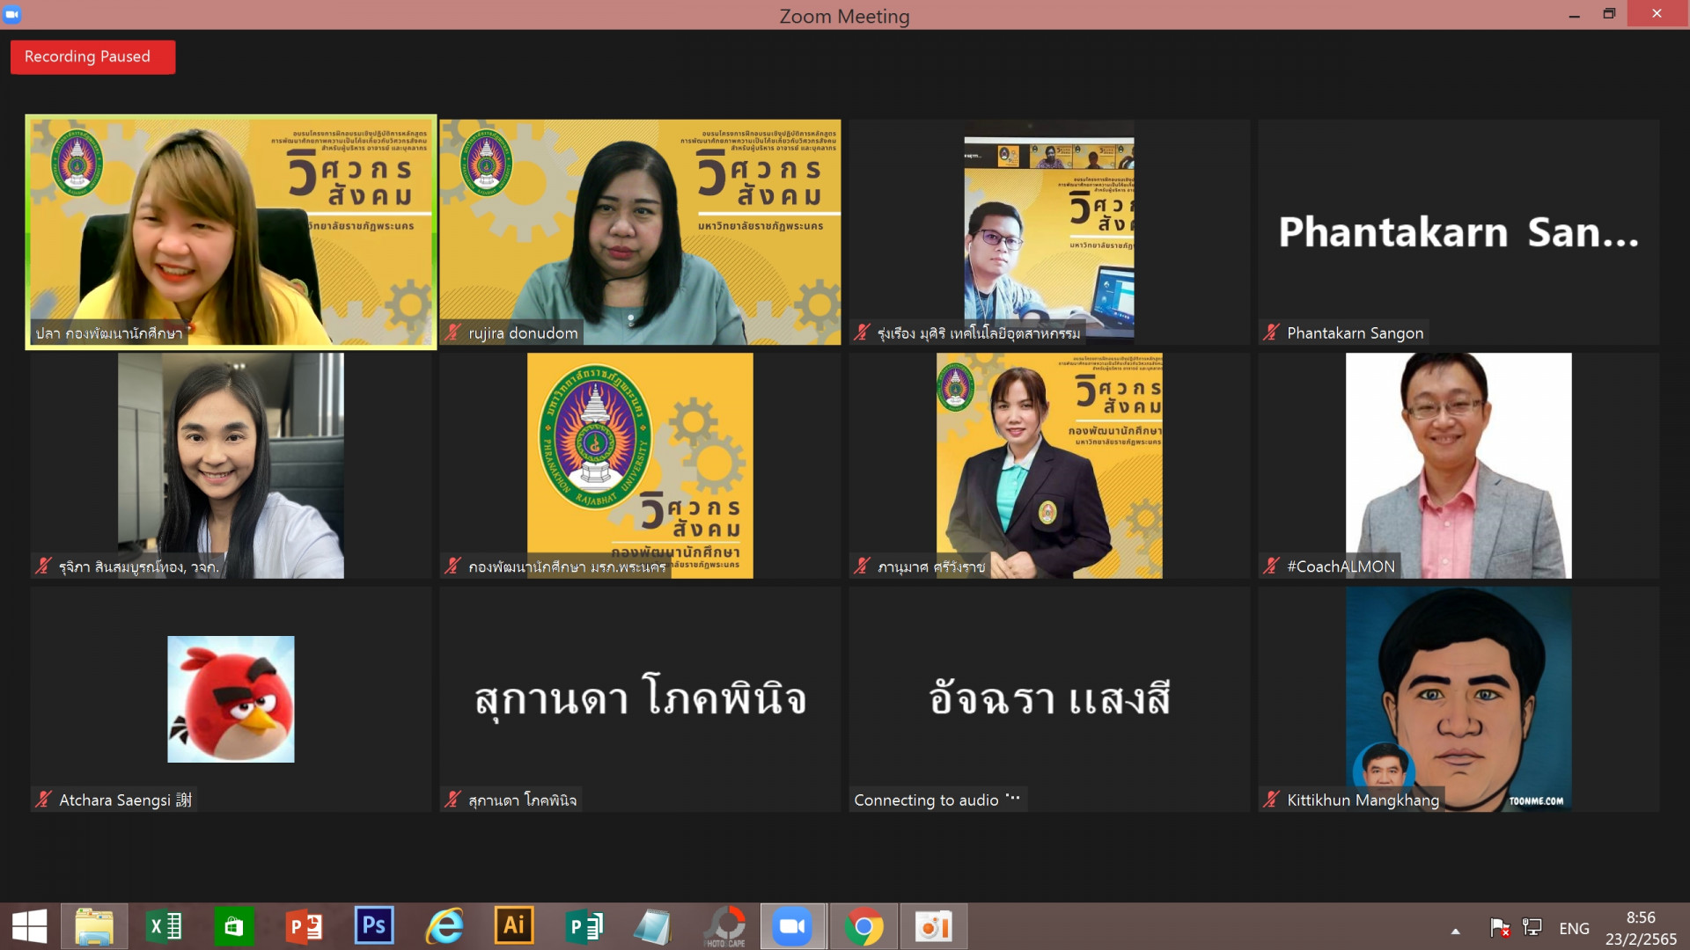Click muted mic icon beside กองพัฒนานักศึกษา มรภ.พระนคร
The height and width of the screenshot is (950, 1690).
tap(453, 566)
